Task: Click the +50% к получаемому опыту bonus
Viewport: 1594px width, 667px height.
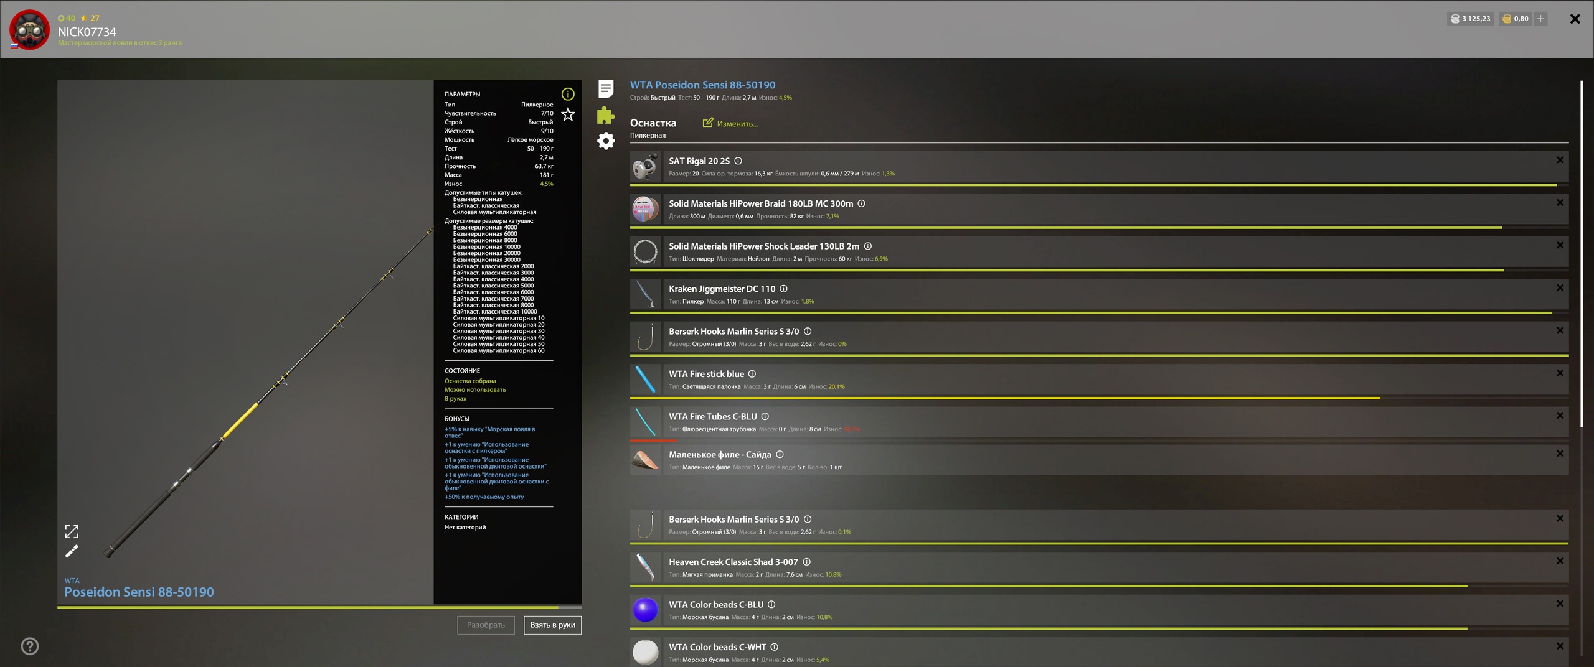Action: (x=484, y=497)
